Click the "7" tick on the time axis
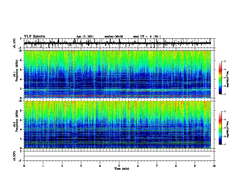Viewport: 241px width, 186px height. pos(157,166)
